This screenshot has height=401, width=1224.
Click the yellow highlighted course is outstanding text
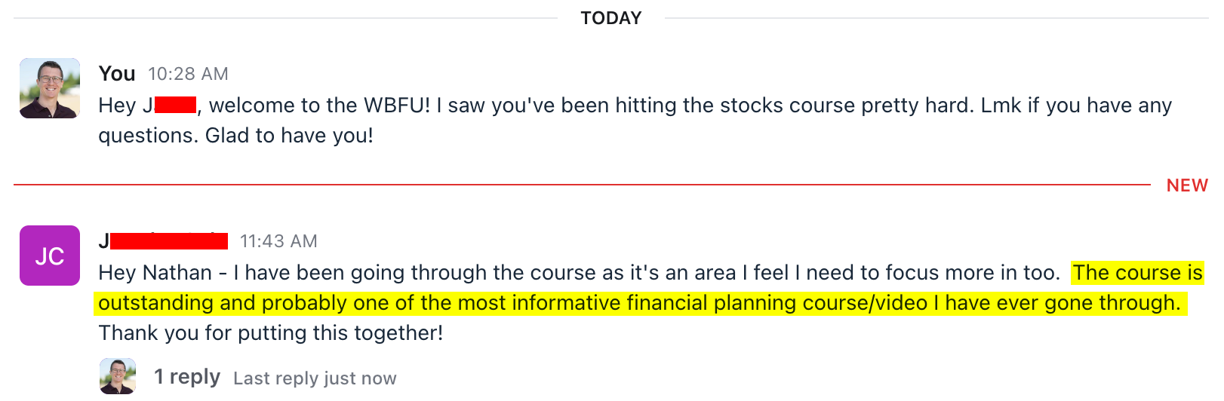pos(638,303)
